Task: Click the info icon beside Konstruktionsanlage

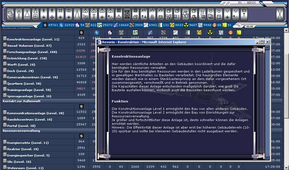Action: click(5, 39)
